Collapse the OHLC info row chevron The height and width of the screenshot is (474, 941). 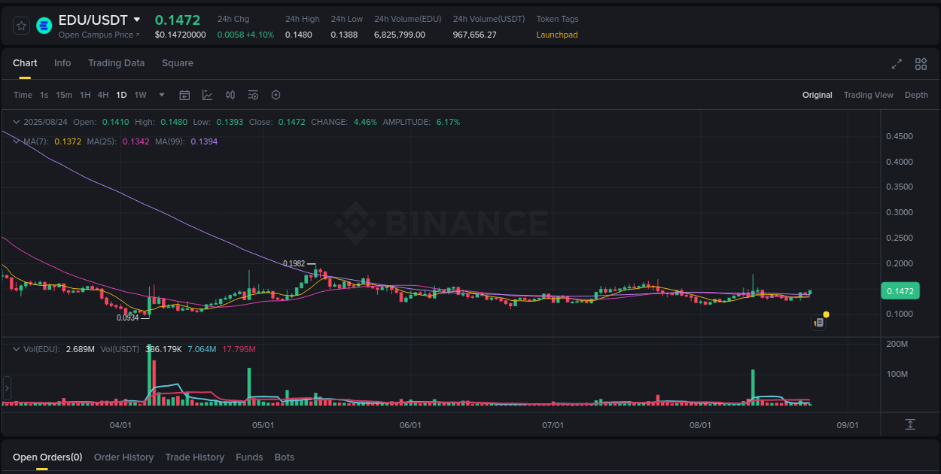(16, 121)
